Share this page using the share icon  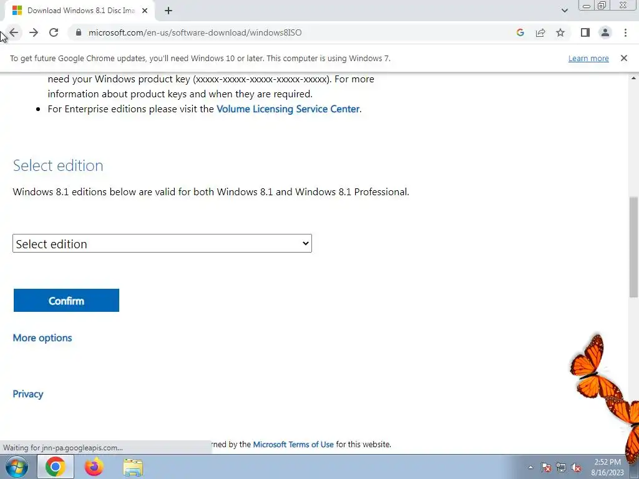540,32
